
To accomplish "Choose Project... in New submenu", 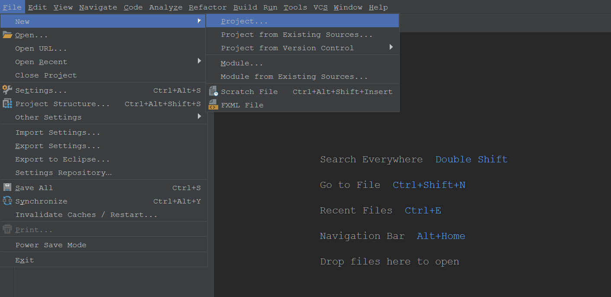I will [x=302, y=21].
